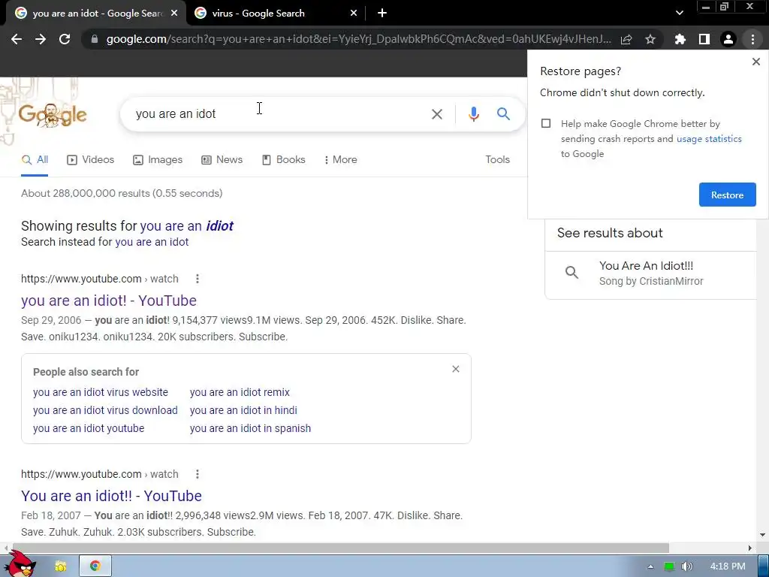The width and height of the screenshot is (769, 577).
Task: Open the share page icon in address bar
Action: coord(626,39)
